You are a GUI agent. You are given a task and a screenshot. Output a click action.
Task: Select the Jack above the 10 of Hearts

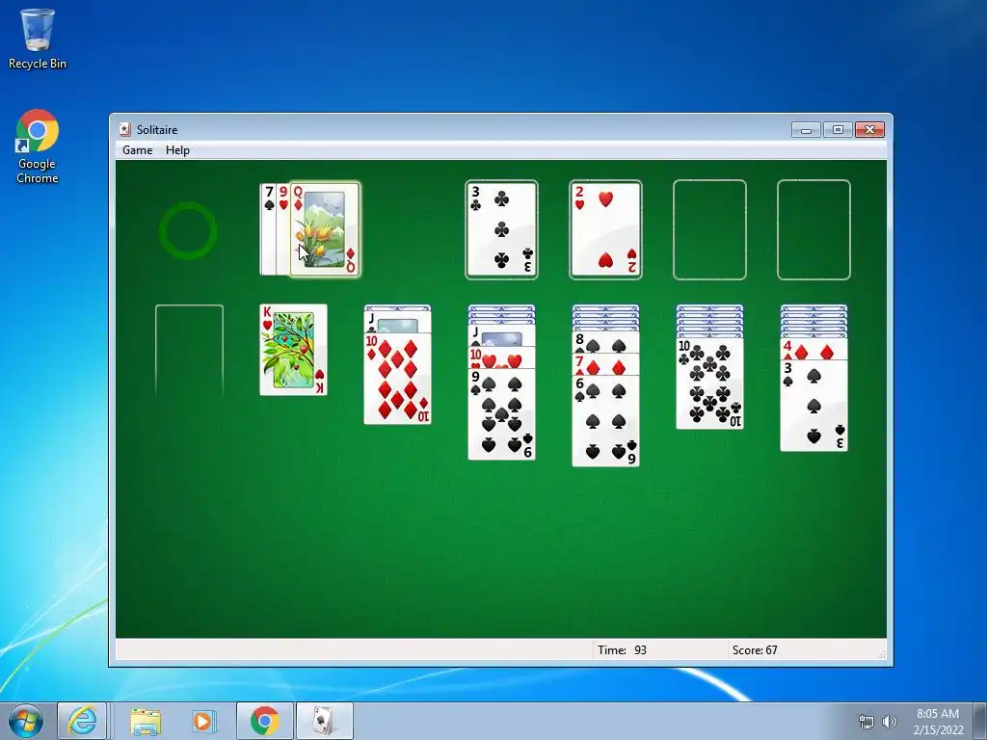[x=501, y=336]
